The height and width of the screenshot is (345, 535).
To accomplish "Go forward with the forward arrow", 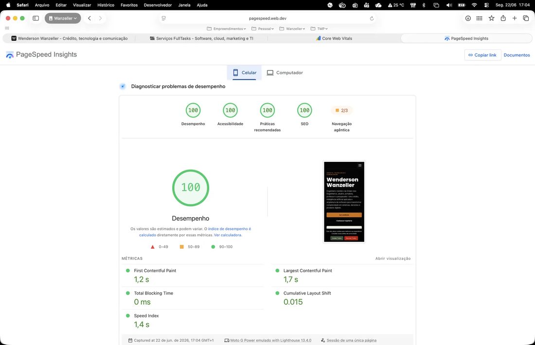I will click(x=100, y=18).
